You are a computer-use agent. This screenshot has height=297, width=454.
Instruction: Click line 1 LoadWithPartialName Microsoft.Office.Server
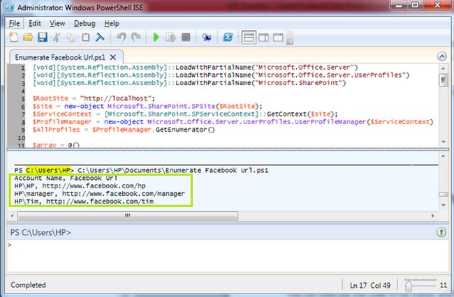[196, 67]
